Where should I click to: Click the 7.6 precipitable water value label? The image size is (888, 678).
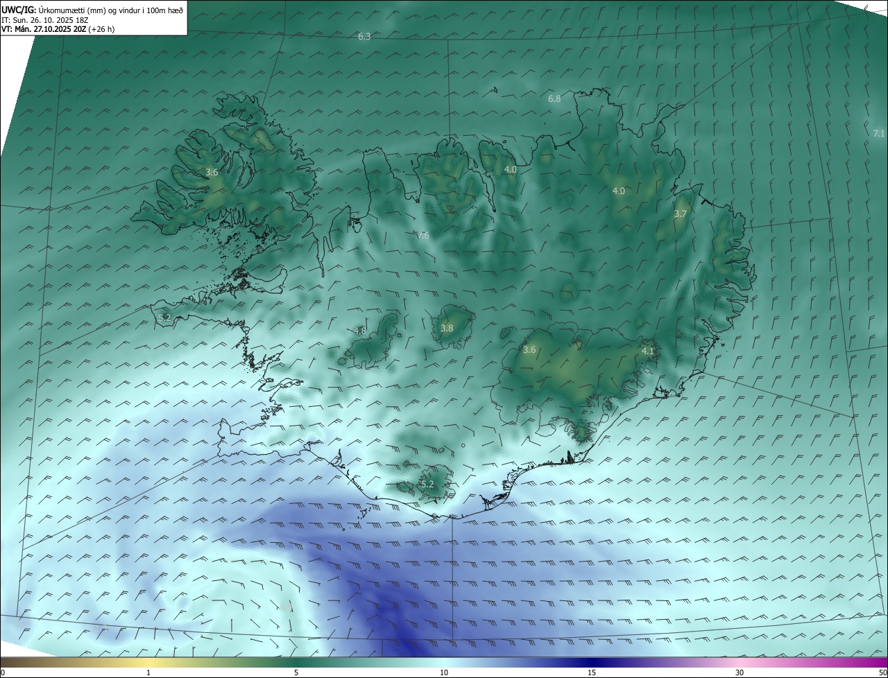tap(422, 236)
